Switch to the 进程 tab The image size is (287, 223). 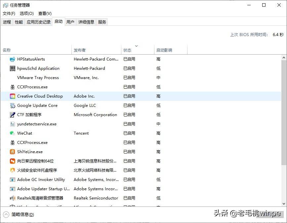click(7, 22)
